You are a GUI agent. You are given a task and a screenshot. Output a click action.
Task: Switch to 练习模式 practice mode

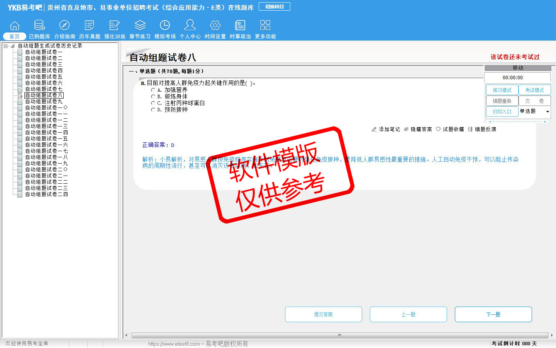click(x=502, y=90)
